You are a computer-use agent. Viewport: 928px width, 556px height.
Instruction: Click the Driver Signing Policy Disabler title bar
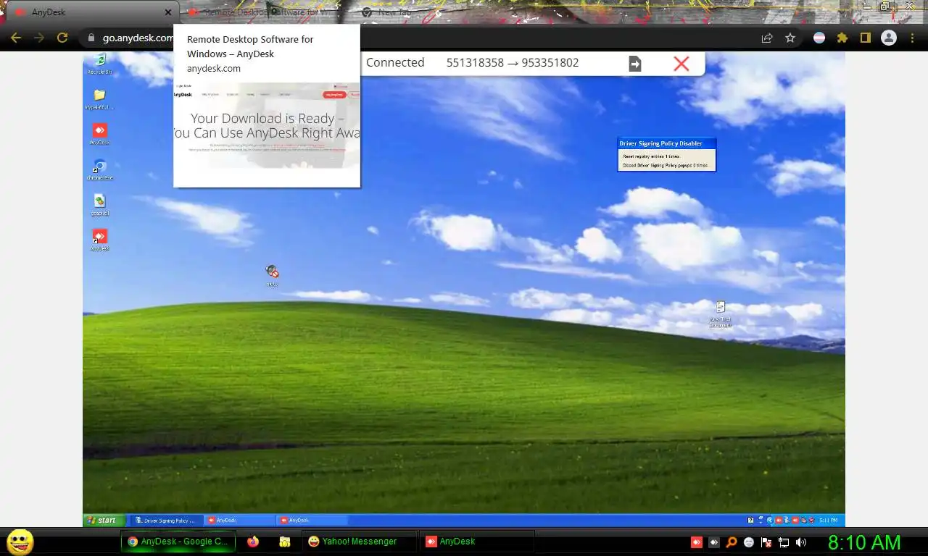[x=666, y=143]
